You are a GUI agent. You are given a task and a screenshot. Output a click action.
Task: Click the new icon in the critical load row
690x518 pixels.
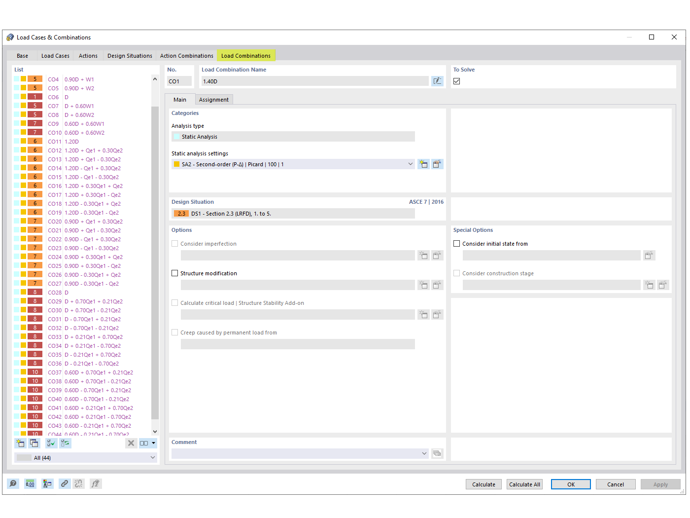pyautogui.click(x=423, y=315)
